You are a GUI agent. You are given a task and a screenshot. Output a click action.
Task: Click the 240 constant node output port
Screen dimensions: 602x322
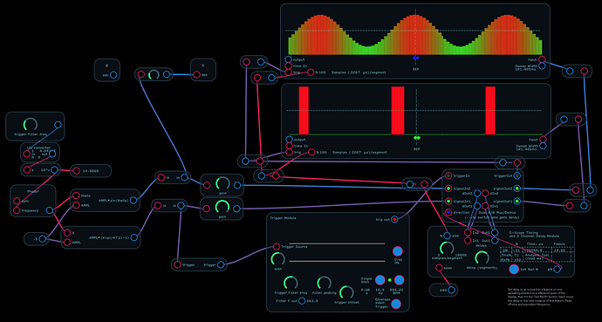452,290
